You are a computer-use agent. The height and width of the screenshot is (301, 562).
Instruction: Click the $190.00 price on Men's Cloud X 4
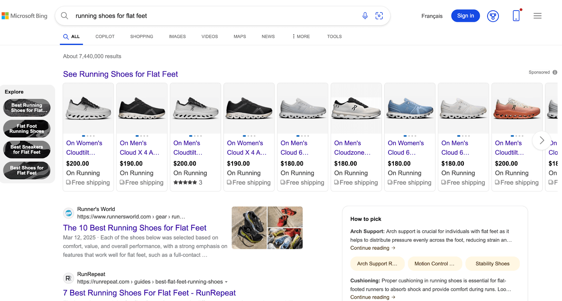131,164
